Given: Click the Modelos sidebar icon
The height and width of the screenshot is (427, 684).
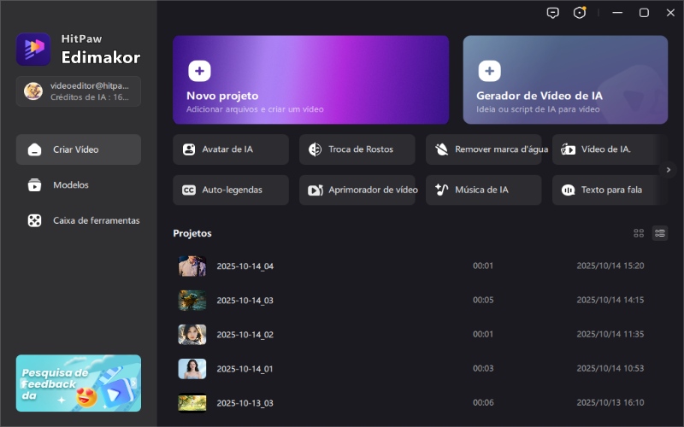Looking at the screenshot, I should [34, 184].
